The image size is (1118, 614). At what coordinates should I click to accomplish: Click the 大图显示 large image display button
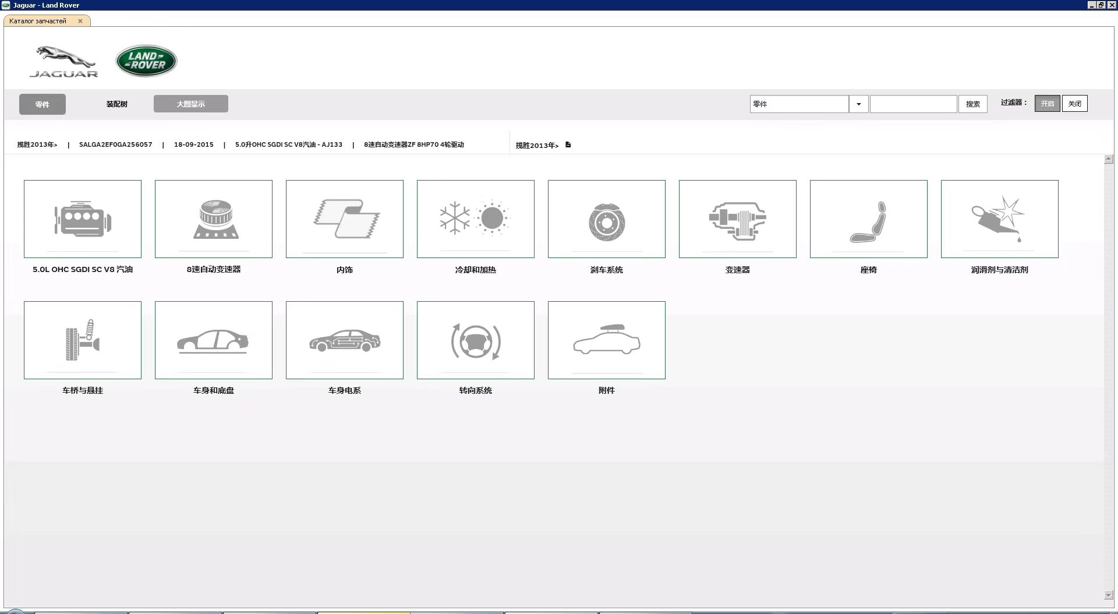pos(191,104)
